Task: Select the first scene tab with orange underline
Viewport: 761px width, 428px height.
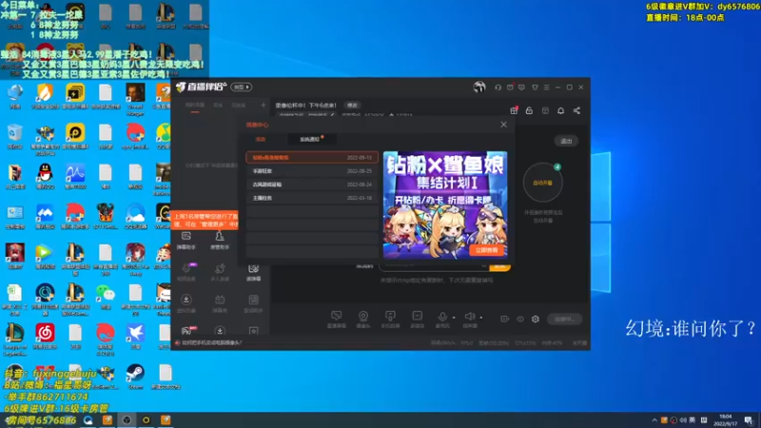Action: (x=195, y=106)
